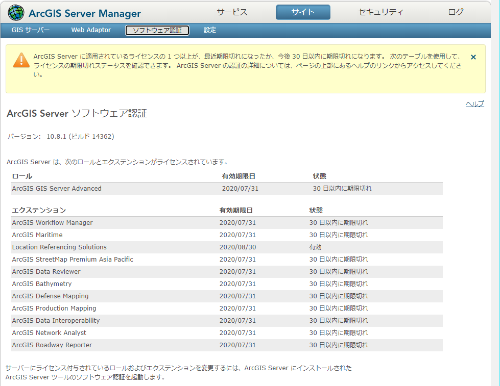Switch to the セキュリティ tab

(380, 12)
